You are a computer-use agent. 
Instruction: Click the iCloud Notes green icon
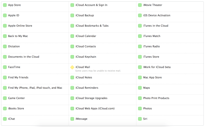tap(72, 77)
